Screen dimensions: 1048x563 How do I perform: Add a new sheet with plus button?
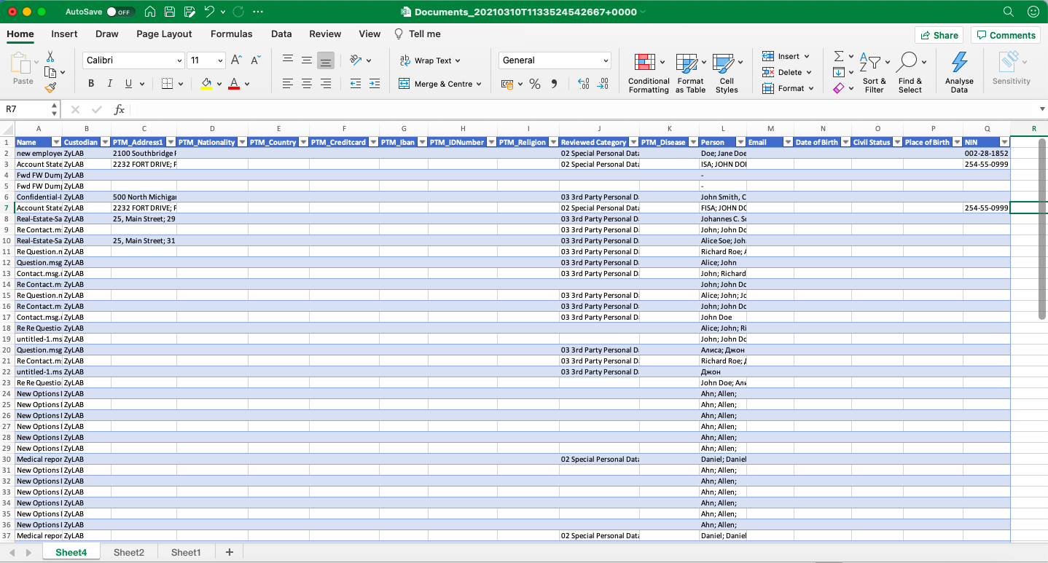point(229,552)
